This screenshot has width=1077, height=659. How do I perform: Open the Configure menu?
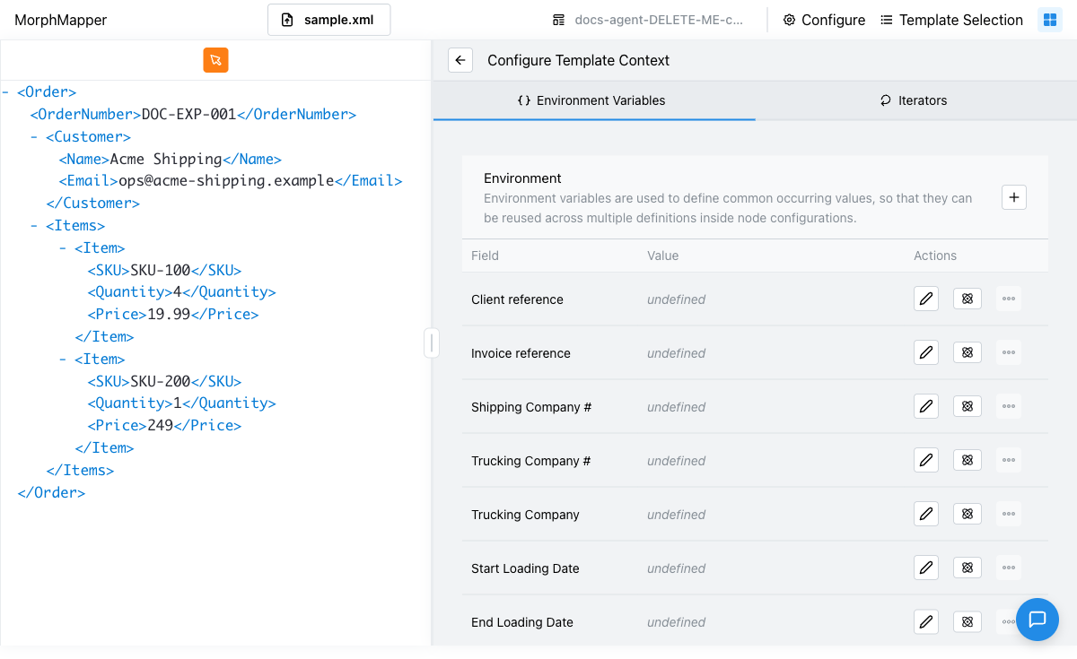tap(824, 20)
